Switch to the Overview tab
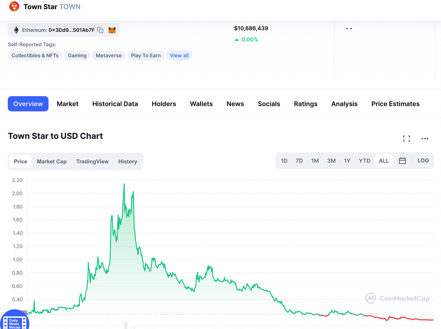 point(28,104)
